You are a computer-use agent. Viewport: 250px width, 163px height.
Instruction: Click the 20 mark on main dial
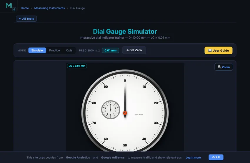(x=156, y=103)
